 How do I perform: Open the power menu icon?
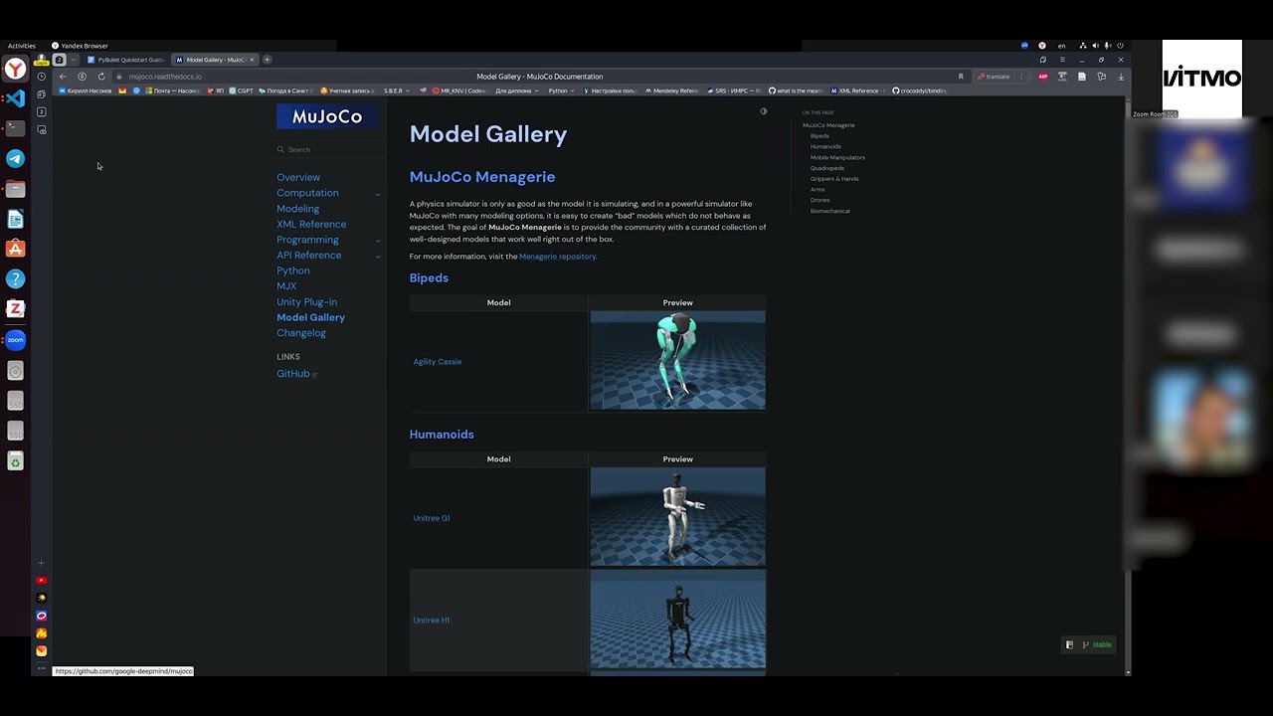(1120, 46)
